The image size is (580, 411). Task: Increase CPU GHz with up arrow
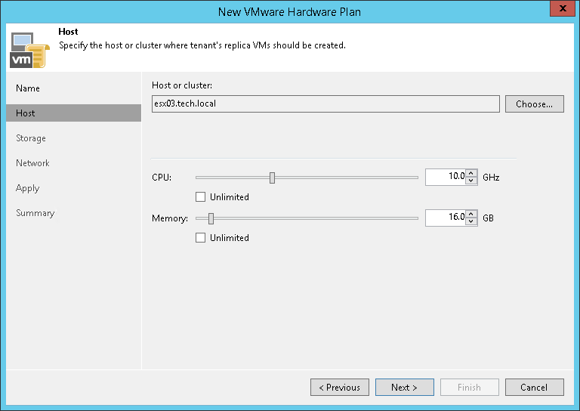(x=472, y=174)
